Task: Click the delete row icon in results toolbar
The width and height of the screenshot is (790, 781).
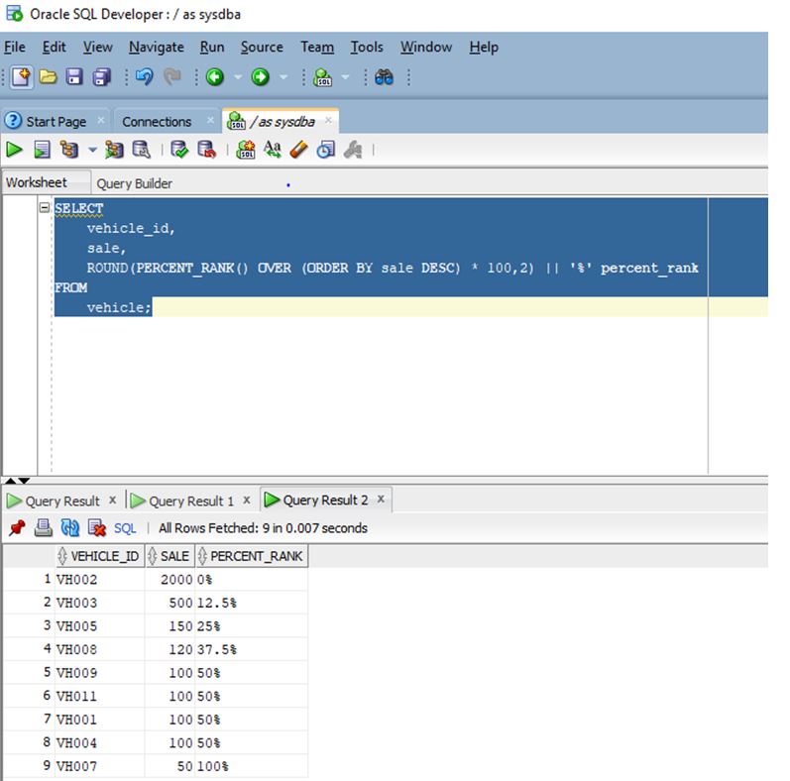Action: (97, 528)
